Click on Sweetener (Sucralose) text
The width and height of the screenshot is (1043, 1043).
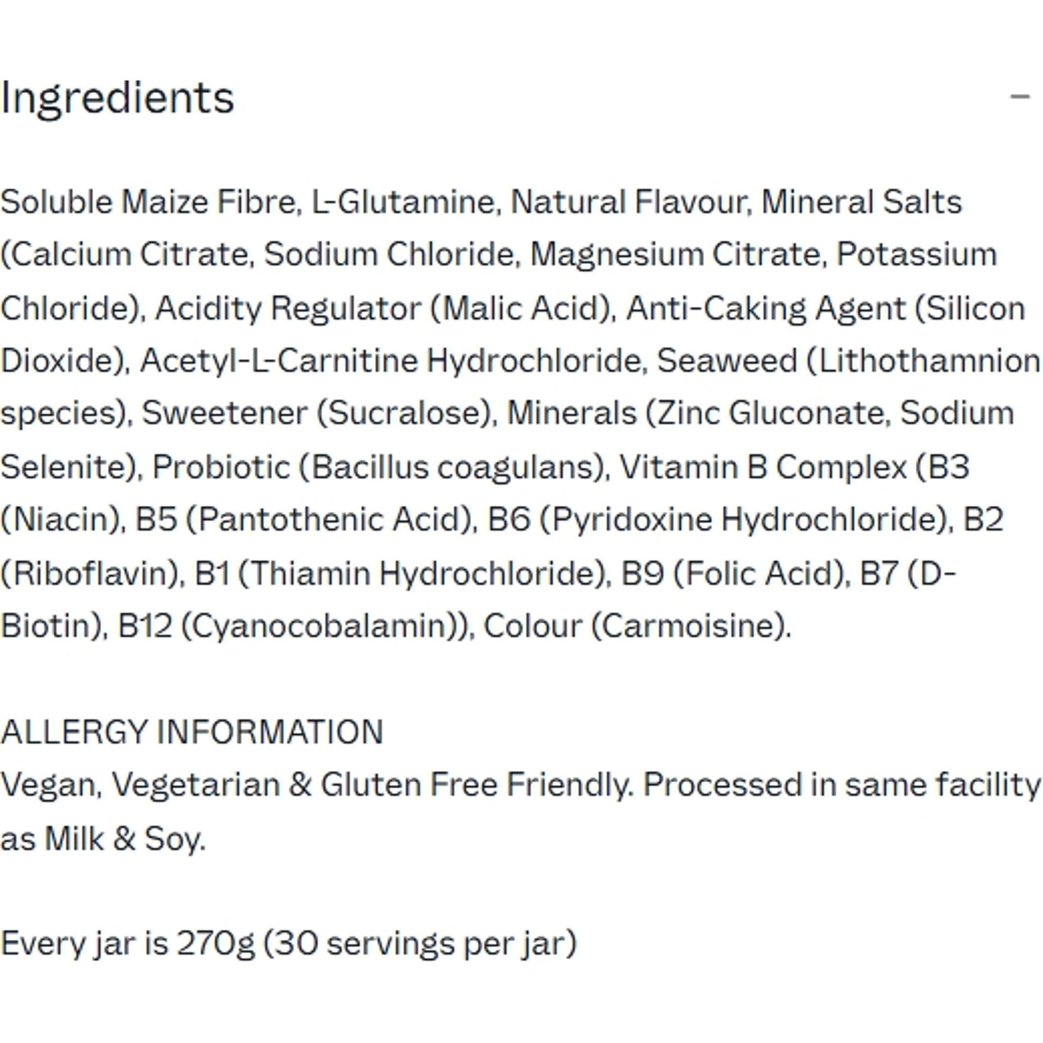pyautogui.click(x=318, y=414)
